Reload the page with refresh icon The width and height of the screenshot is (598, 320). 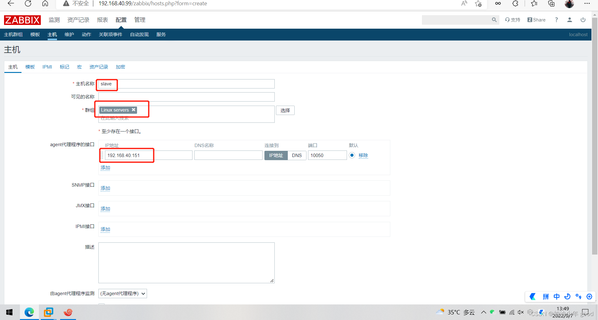pyautogui.click(x=28, y=3)
